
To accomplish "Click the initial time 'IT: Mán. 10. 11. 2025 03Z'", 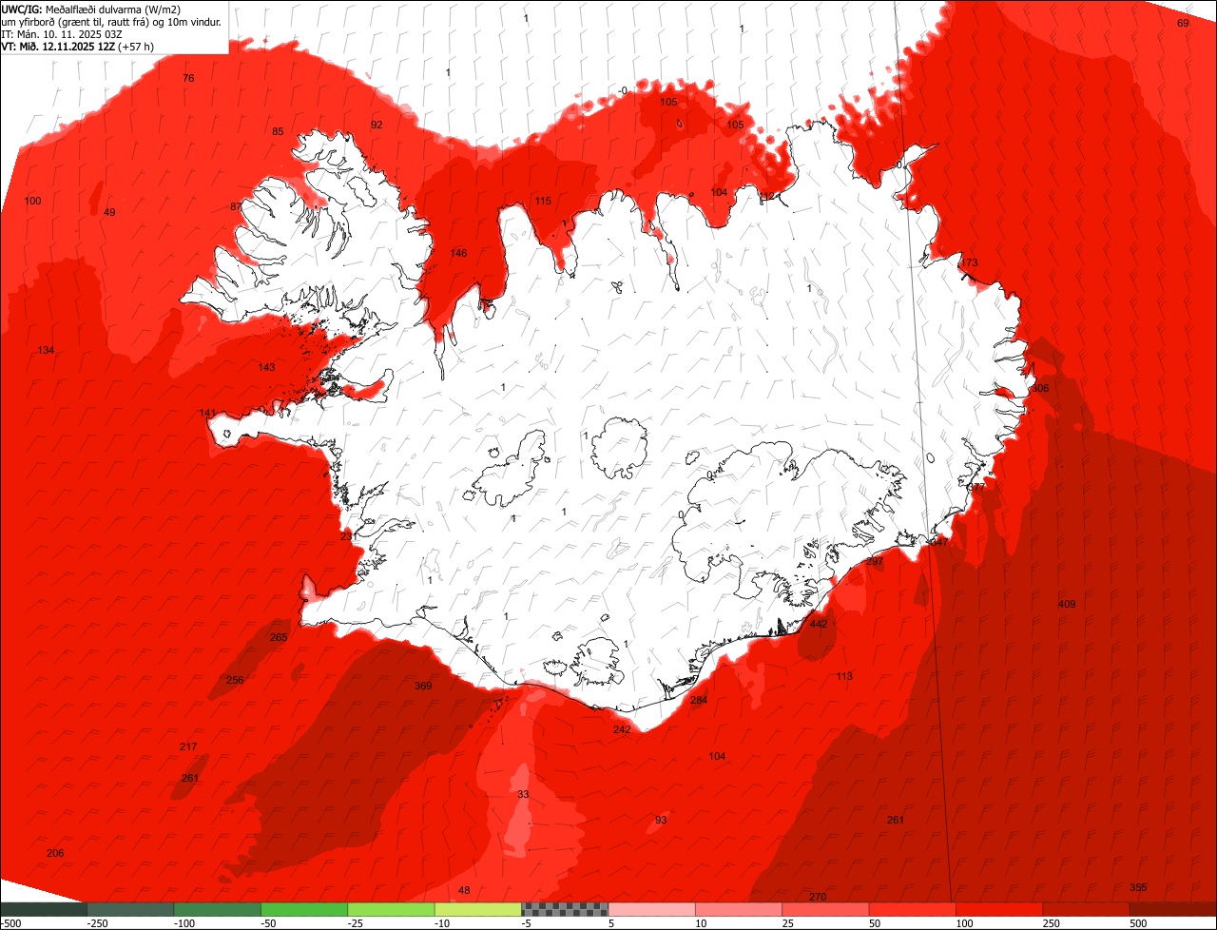I will pos(62,33).
